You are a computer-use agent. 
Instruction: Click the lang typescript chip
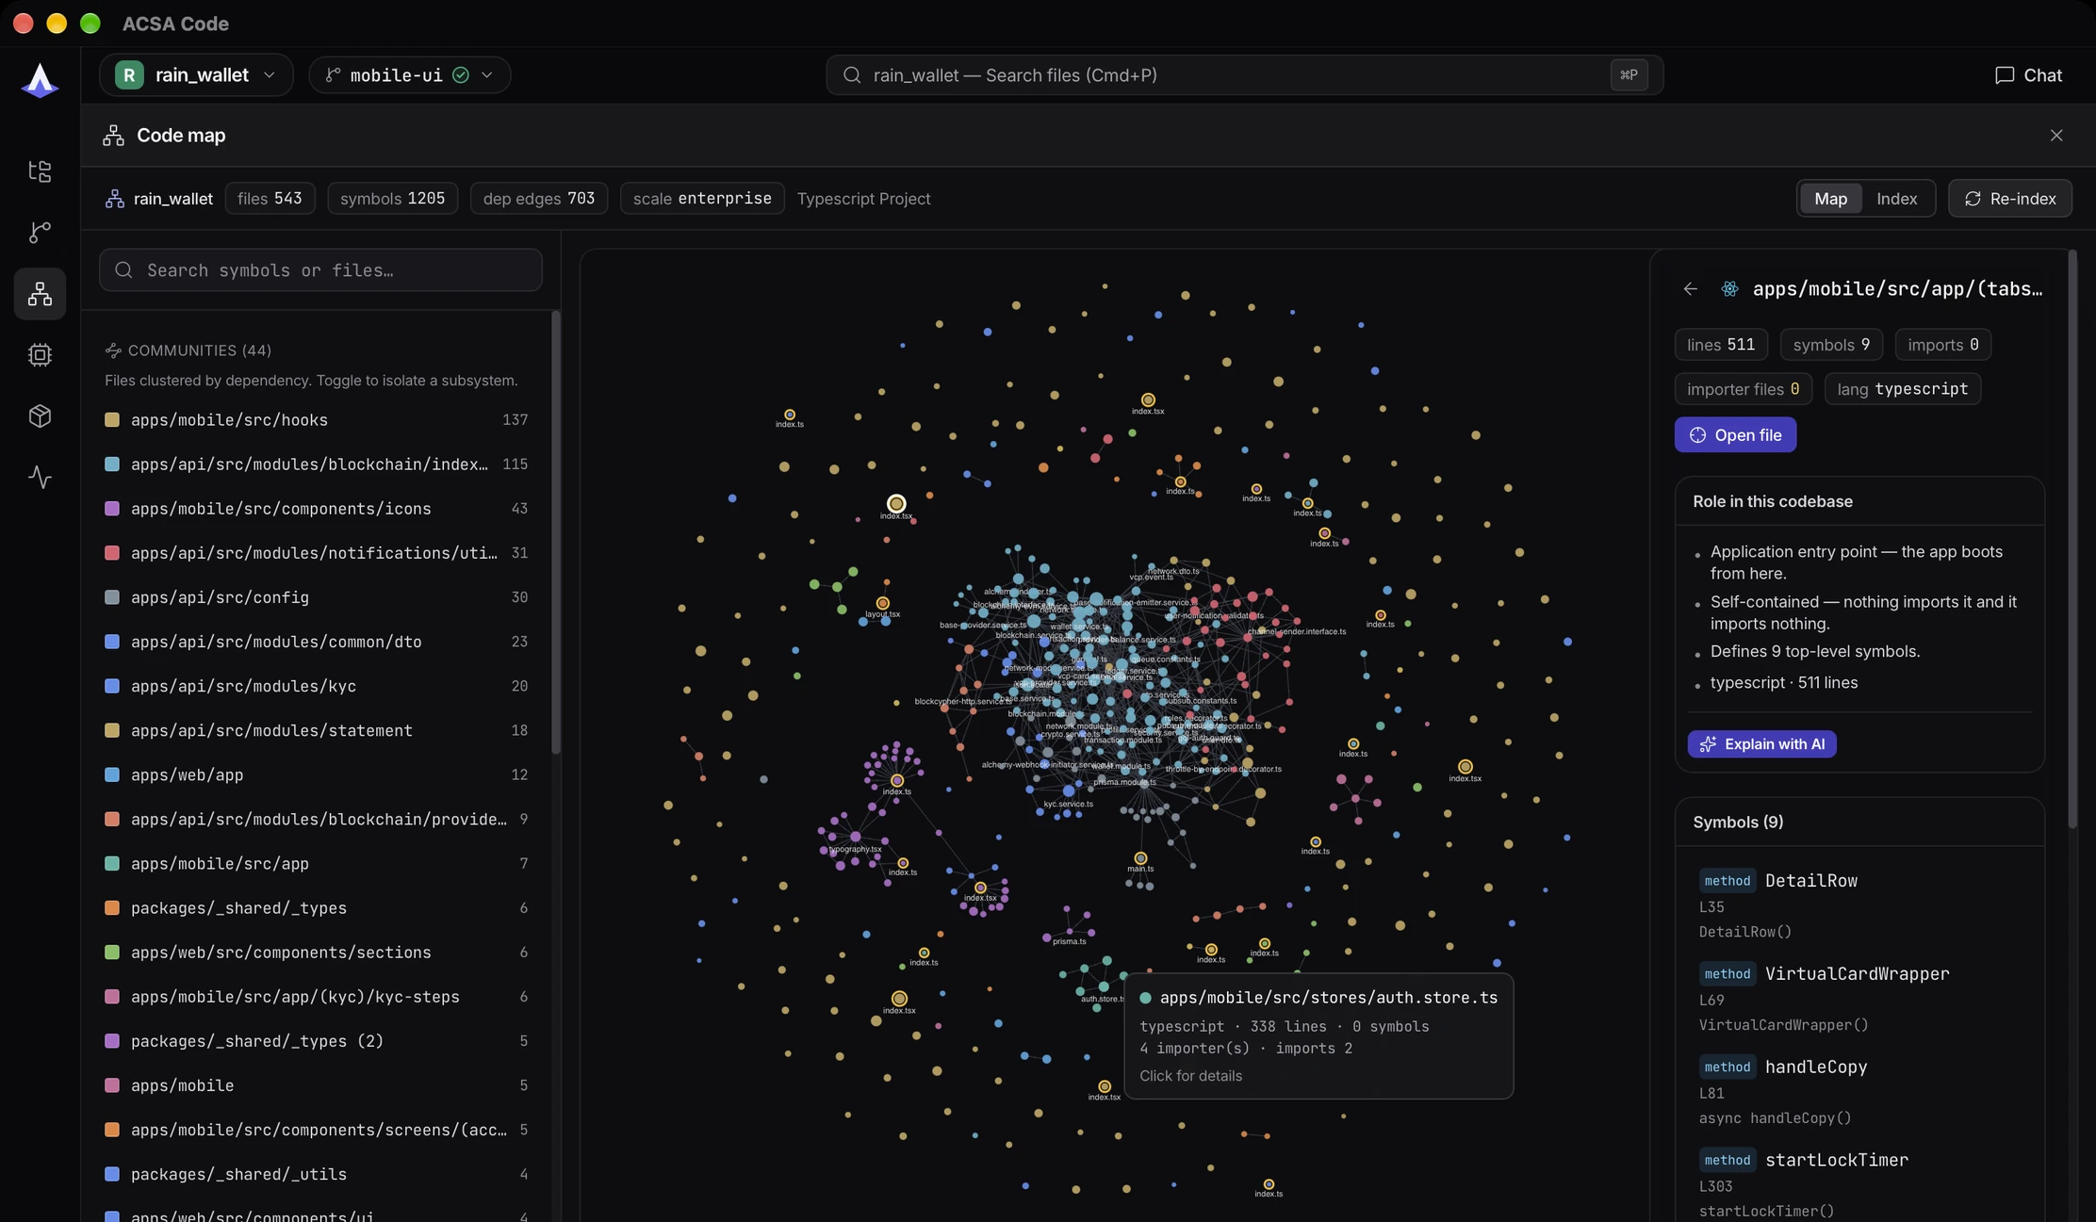1902,389
